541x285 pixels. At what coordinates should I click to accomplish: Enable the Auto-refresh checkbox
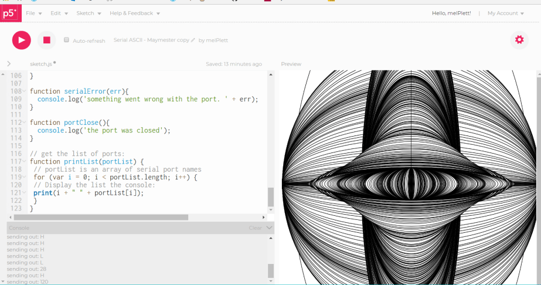(67, 40)
